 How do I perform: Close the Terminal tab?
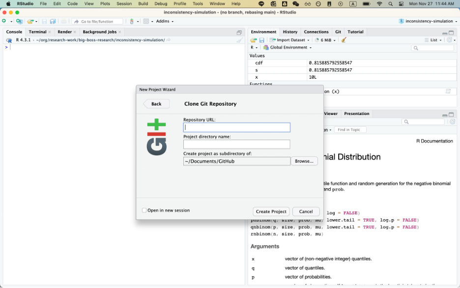[x=49, y=32]
